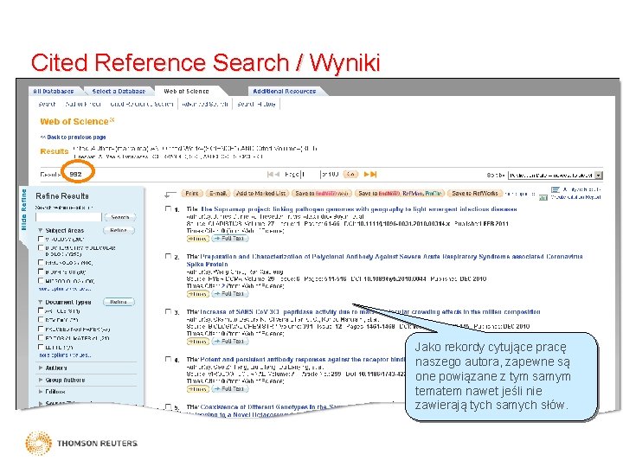
Task: Collapse the Subject Areas section
Action: click(x=41, y=230)
